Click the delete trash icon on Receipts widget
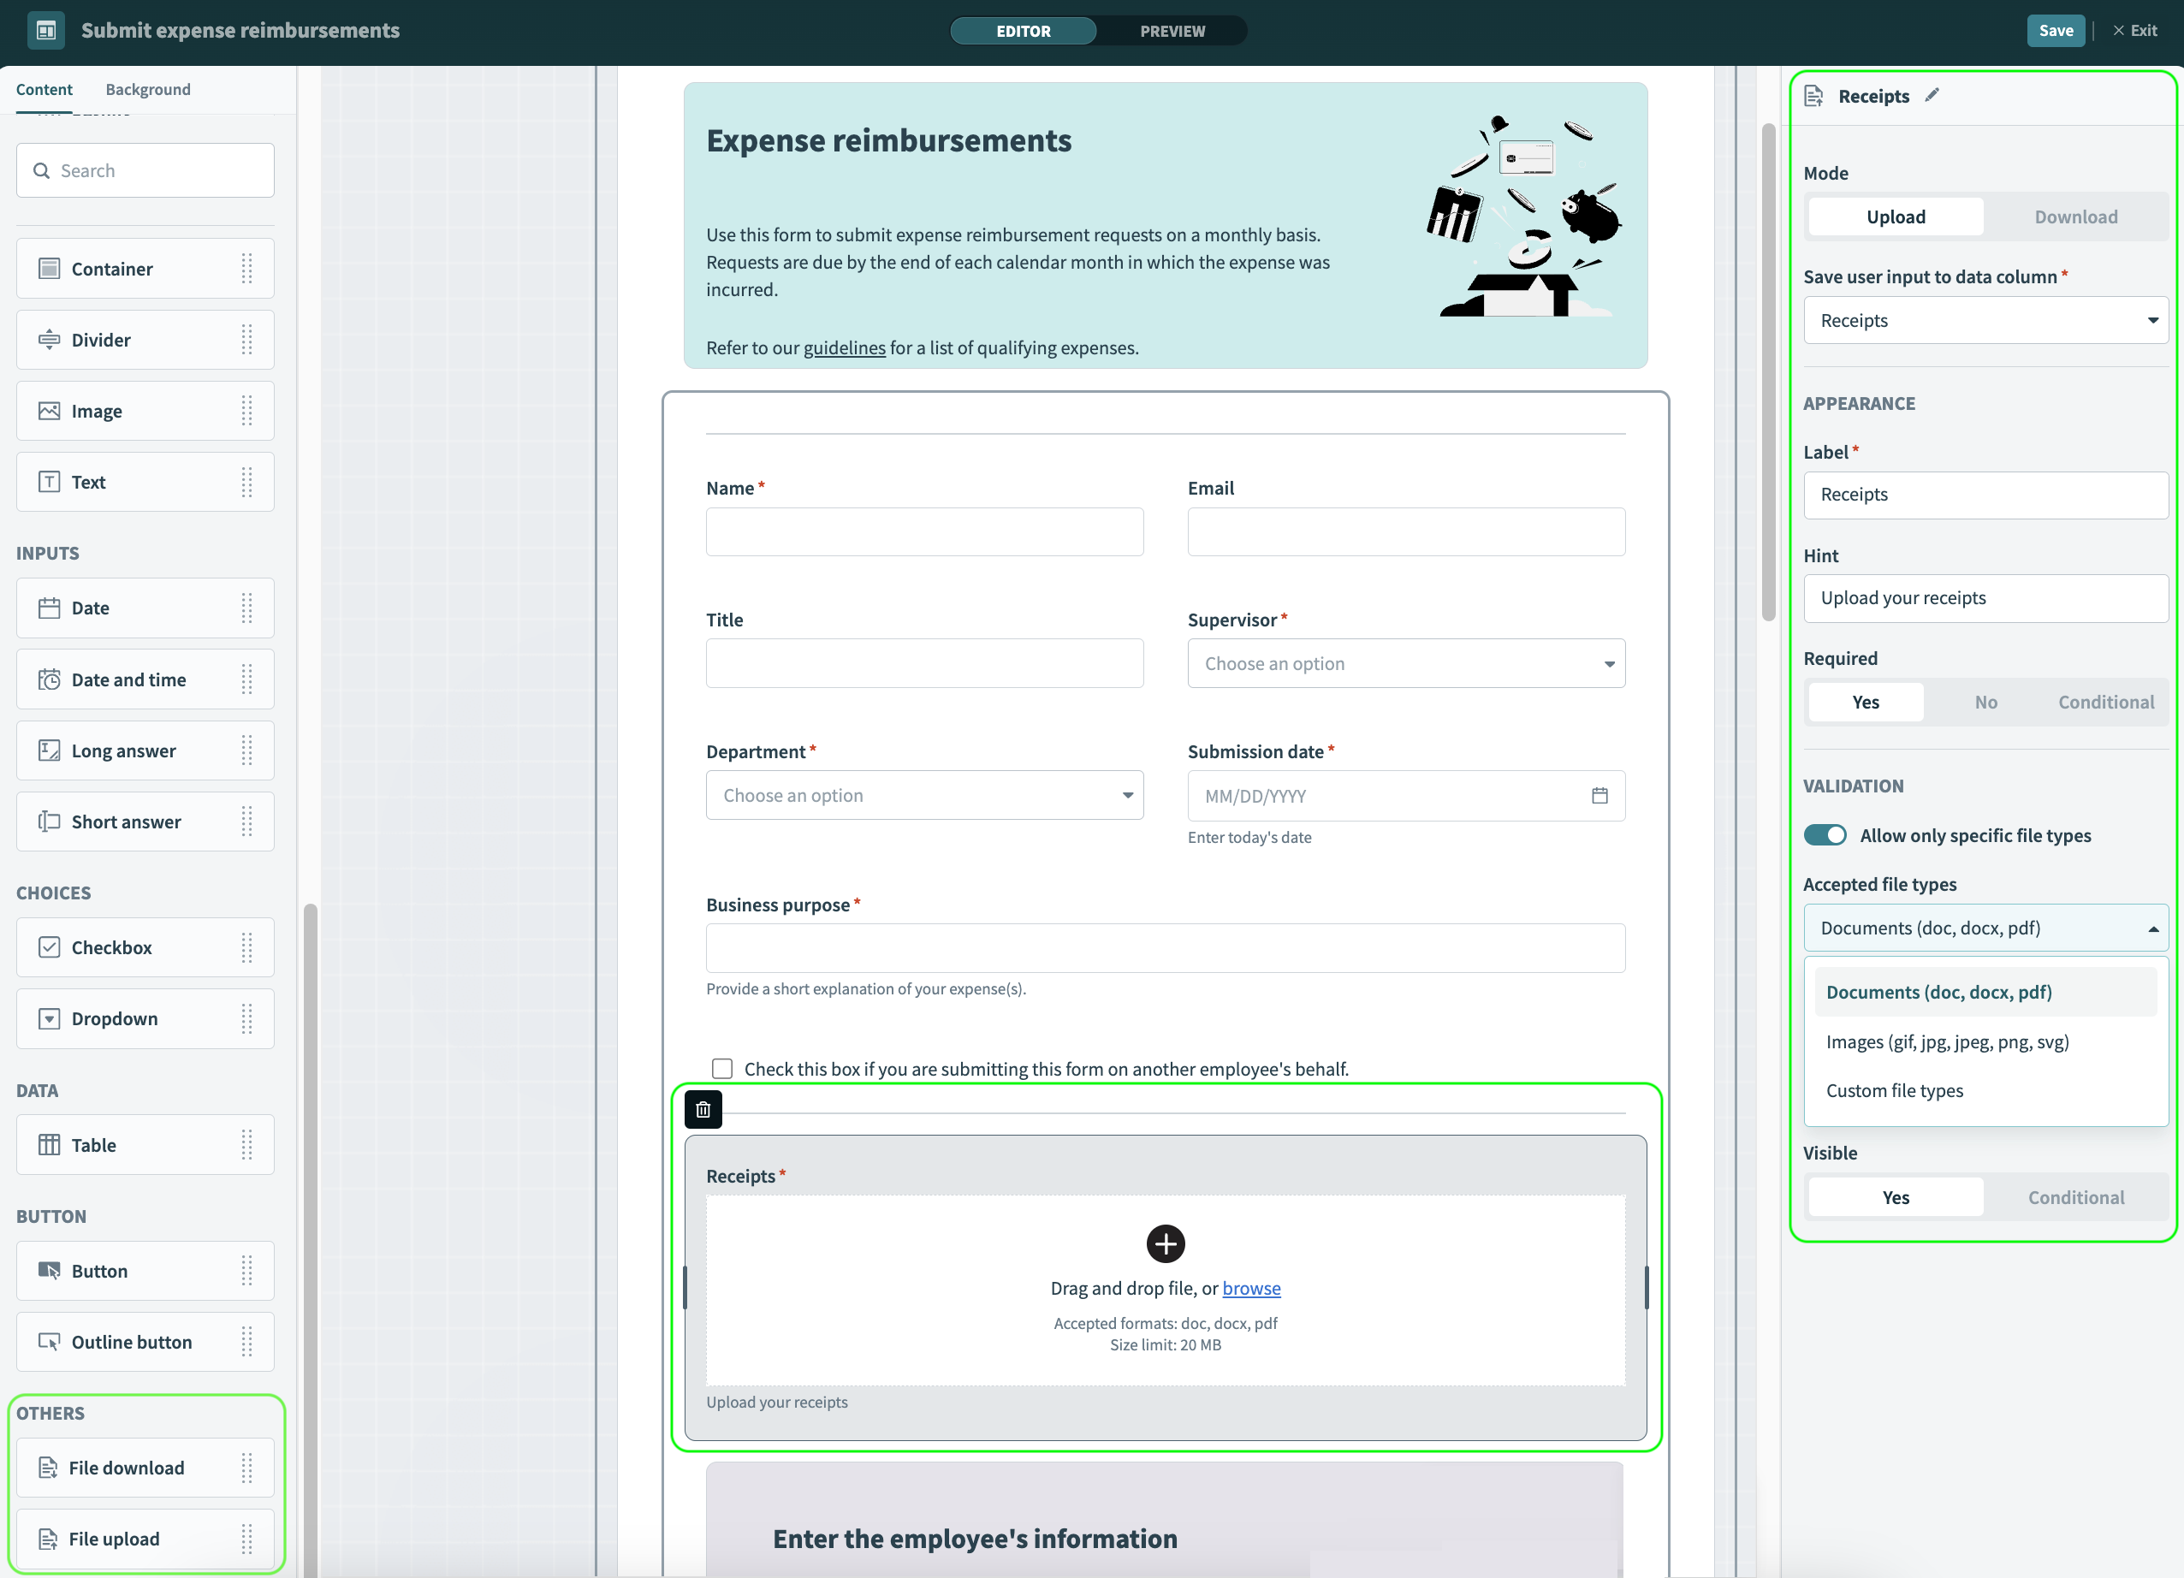 [702, 1108]
